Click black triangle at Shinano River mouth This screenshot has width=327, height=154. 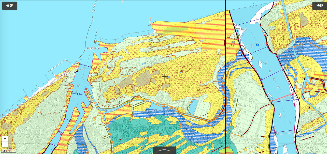coord(77,71)
